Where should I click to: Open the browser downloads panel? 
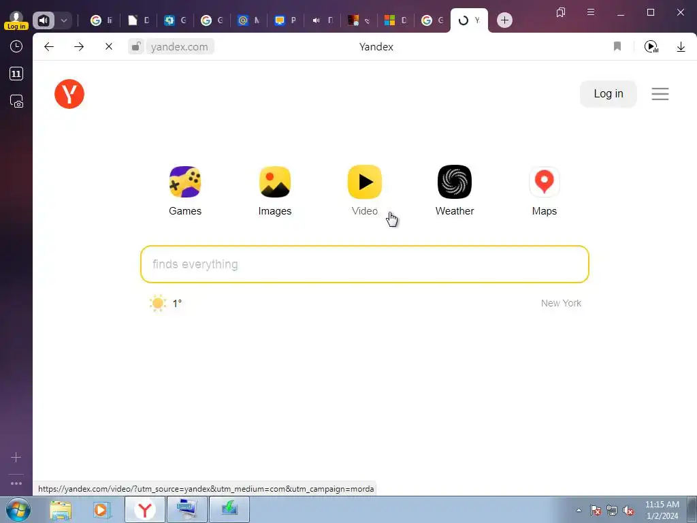[x=681, y=46]
